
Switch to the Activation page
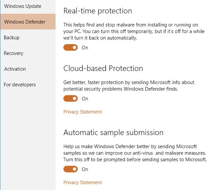[x=15, y=69]
